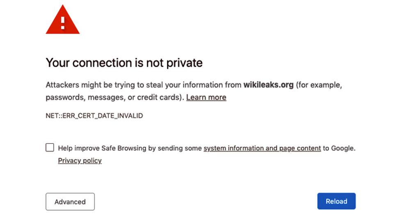This screenshot has height=216, width=402.
Task: Open the Learn more link
Action: pyautogui.click(x=206, y=98)
